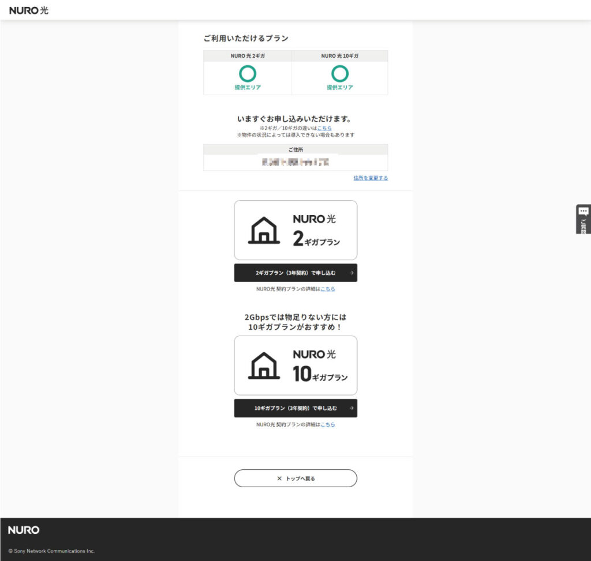Apply with 2ギガプラン（3年契約）button

click(295, 273)
